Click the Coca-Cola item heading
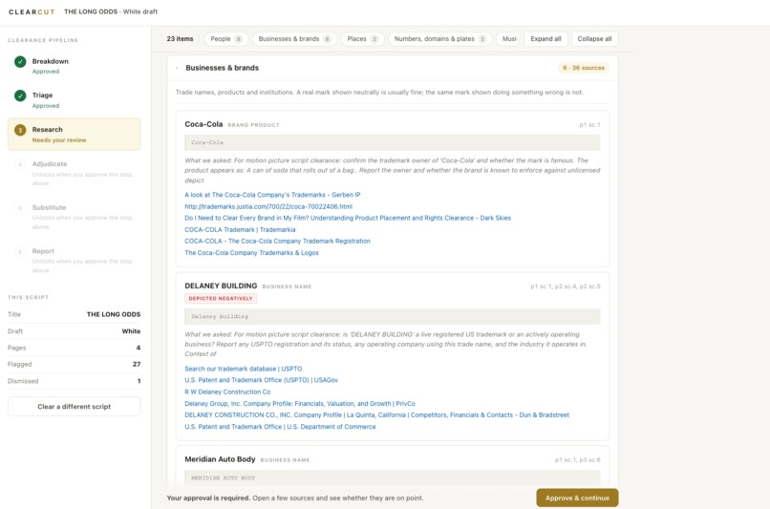The height and width of the screenshot is (509, 770). pyautogui.click(x=203, y=124)
